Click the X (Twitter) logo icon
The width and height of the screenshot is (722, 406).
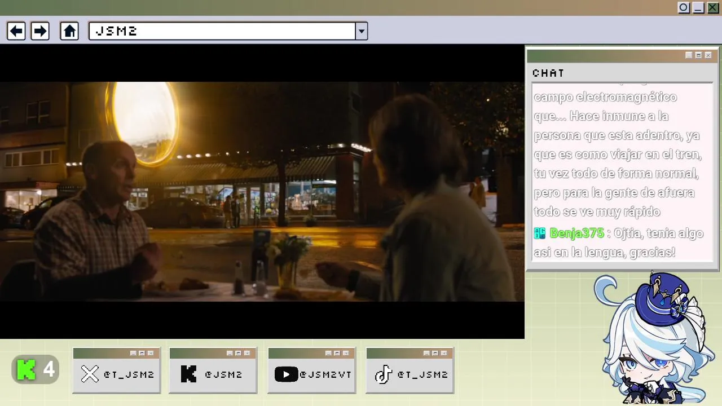[x=90, y=374]
